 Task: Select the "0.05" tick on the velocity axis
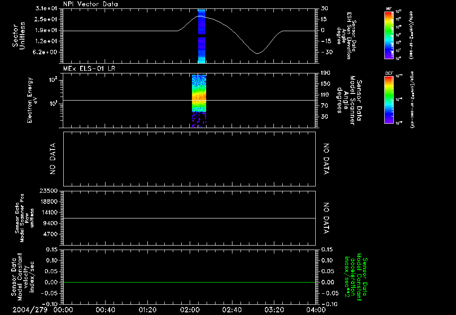[52, 271]
